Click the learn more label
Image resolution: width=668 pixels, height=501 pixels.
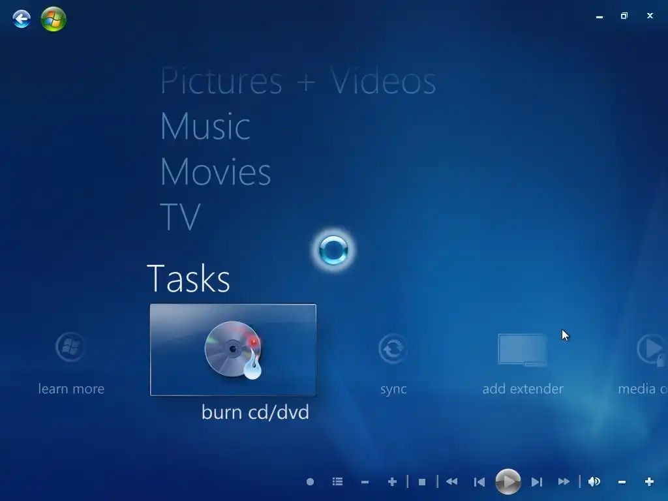pyautogui.click(x=71, y=389)
